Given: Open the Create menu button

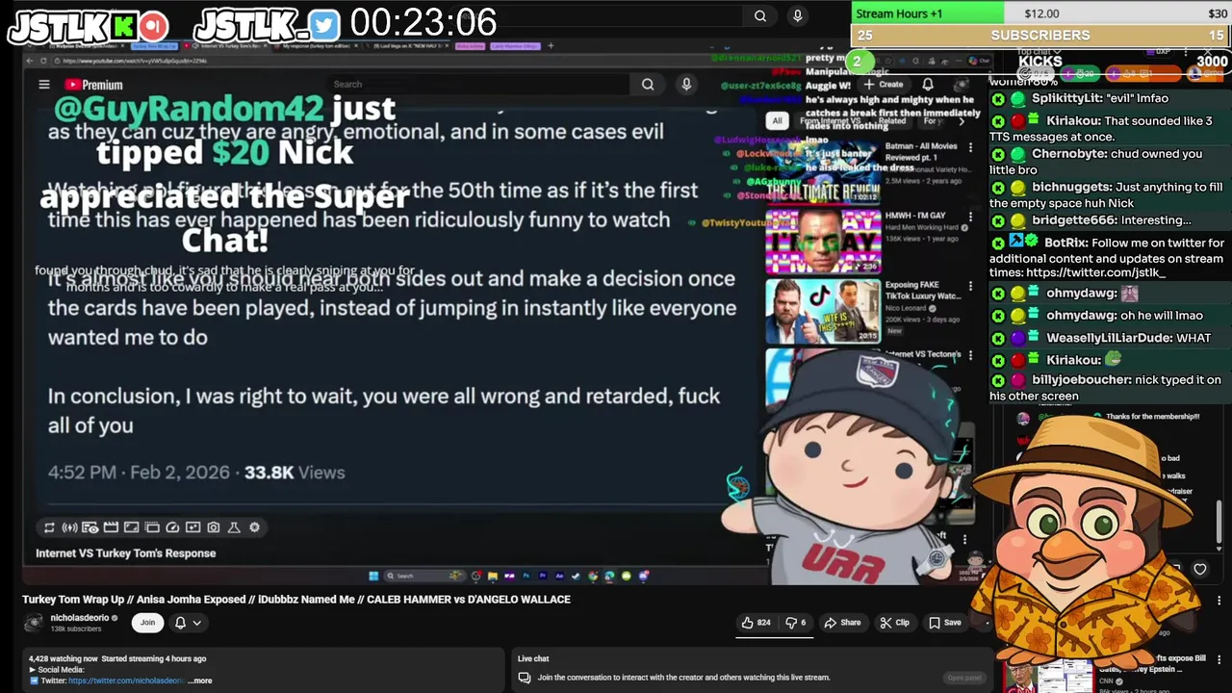Looking at the screenshot, I should 884,85.
